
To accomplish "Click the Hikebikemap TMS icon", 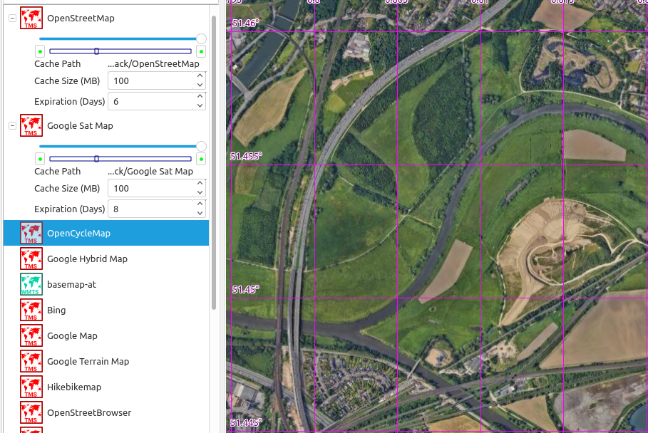I will coord(31,387).
